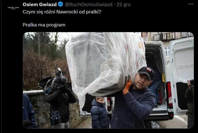Click the white van's open rear door
Screen dimensions: 198x133
pyautogui.click(x=181, y=76)
